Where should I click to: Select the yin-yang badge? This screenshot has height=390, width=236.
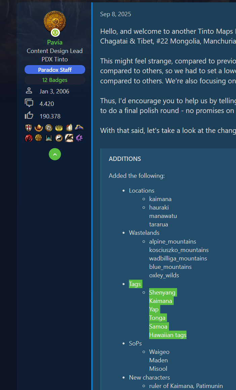59,138
